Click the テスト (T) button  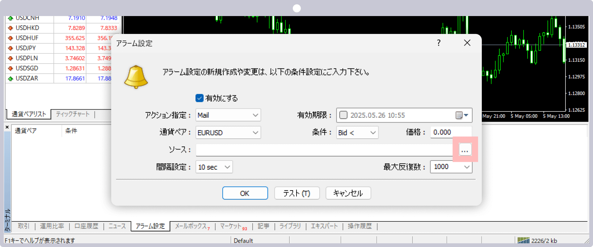[296, 193]
